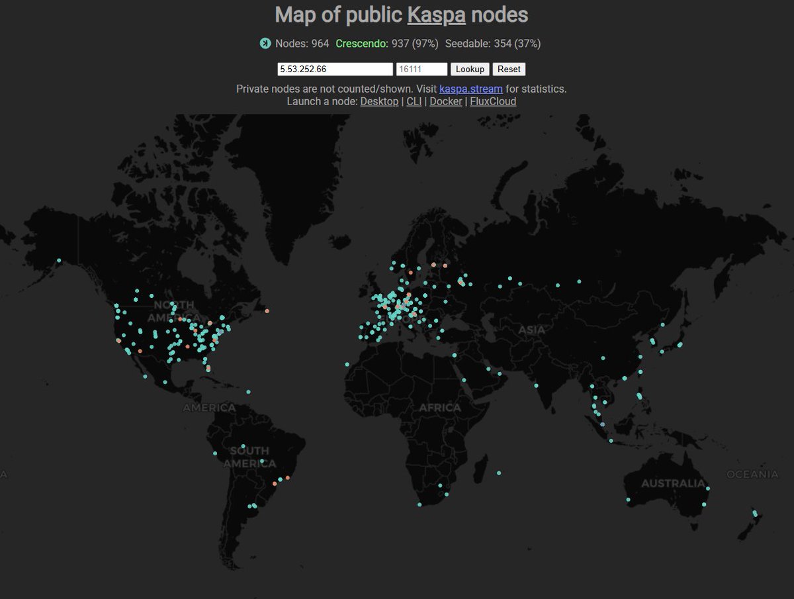Click the AFRICA map label
This screenshot has height=599, width=794.
439,408
